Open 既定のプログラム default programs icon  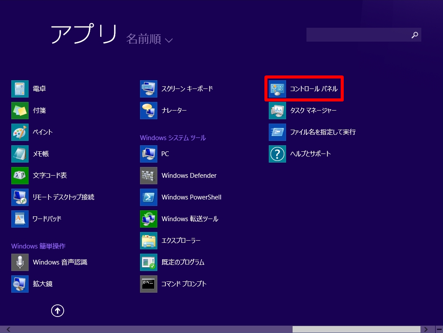[149, 262]
